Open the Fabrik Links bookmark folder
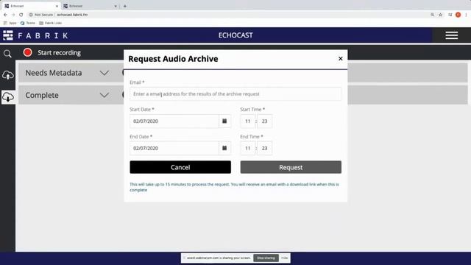Screen dimensions: 471x265 (x=50, y=23)
